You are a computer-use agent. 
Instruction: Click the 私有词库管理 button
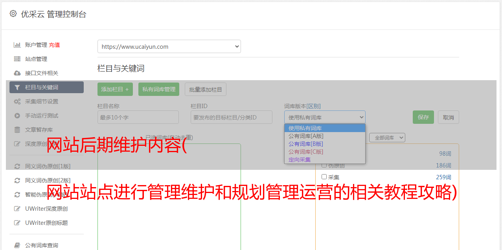point(159,89)
